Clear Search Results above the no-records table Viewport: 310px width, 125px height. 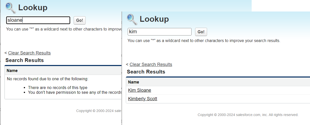(29, 53)
